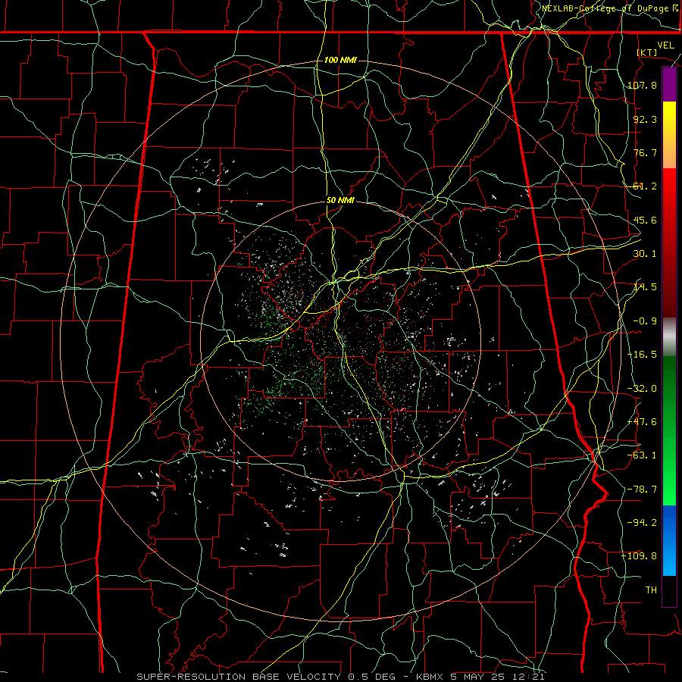Pick the bright red color bar segment
The height and width of the screenshot is (682, 682).
669,193
